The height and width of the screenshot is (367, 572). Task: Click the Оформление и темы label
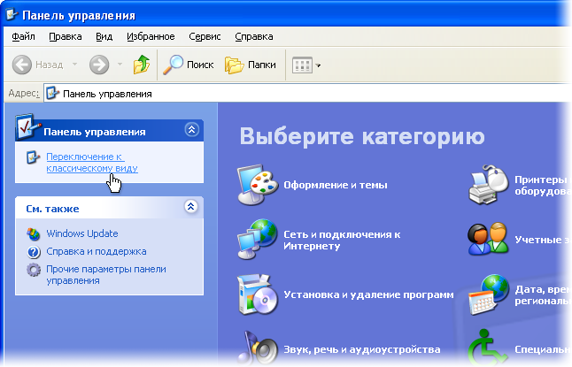click(336, 185)
